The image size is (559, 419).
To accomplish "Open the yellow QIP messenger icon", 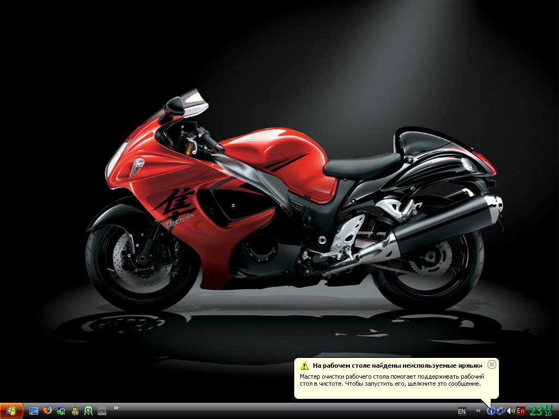I will point(75,411).
